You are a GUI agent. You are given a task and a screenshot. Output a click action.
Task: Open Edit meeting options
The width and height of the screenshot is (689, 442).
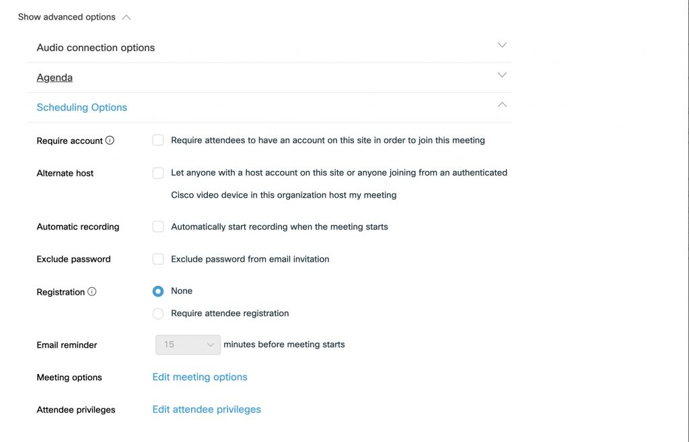point(199,377)
